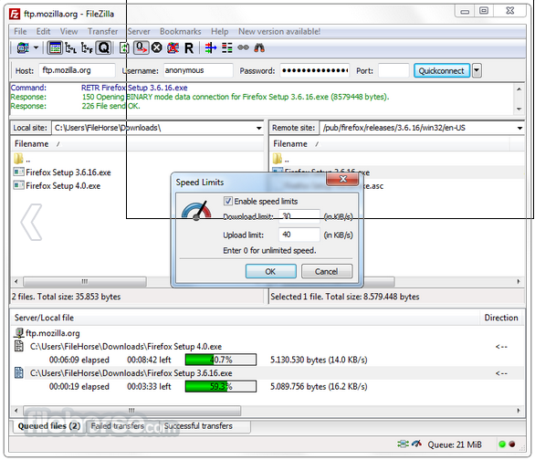Screen dimensions: 535x460
Task: Click the speedometer icon in Speed Limits dialog
Action: pyautogui.click(x=196, y=210)
